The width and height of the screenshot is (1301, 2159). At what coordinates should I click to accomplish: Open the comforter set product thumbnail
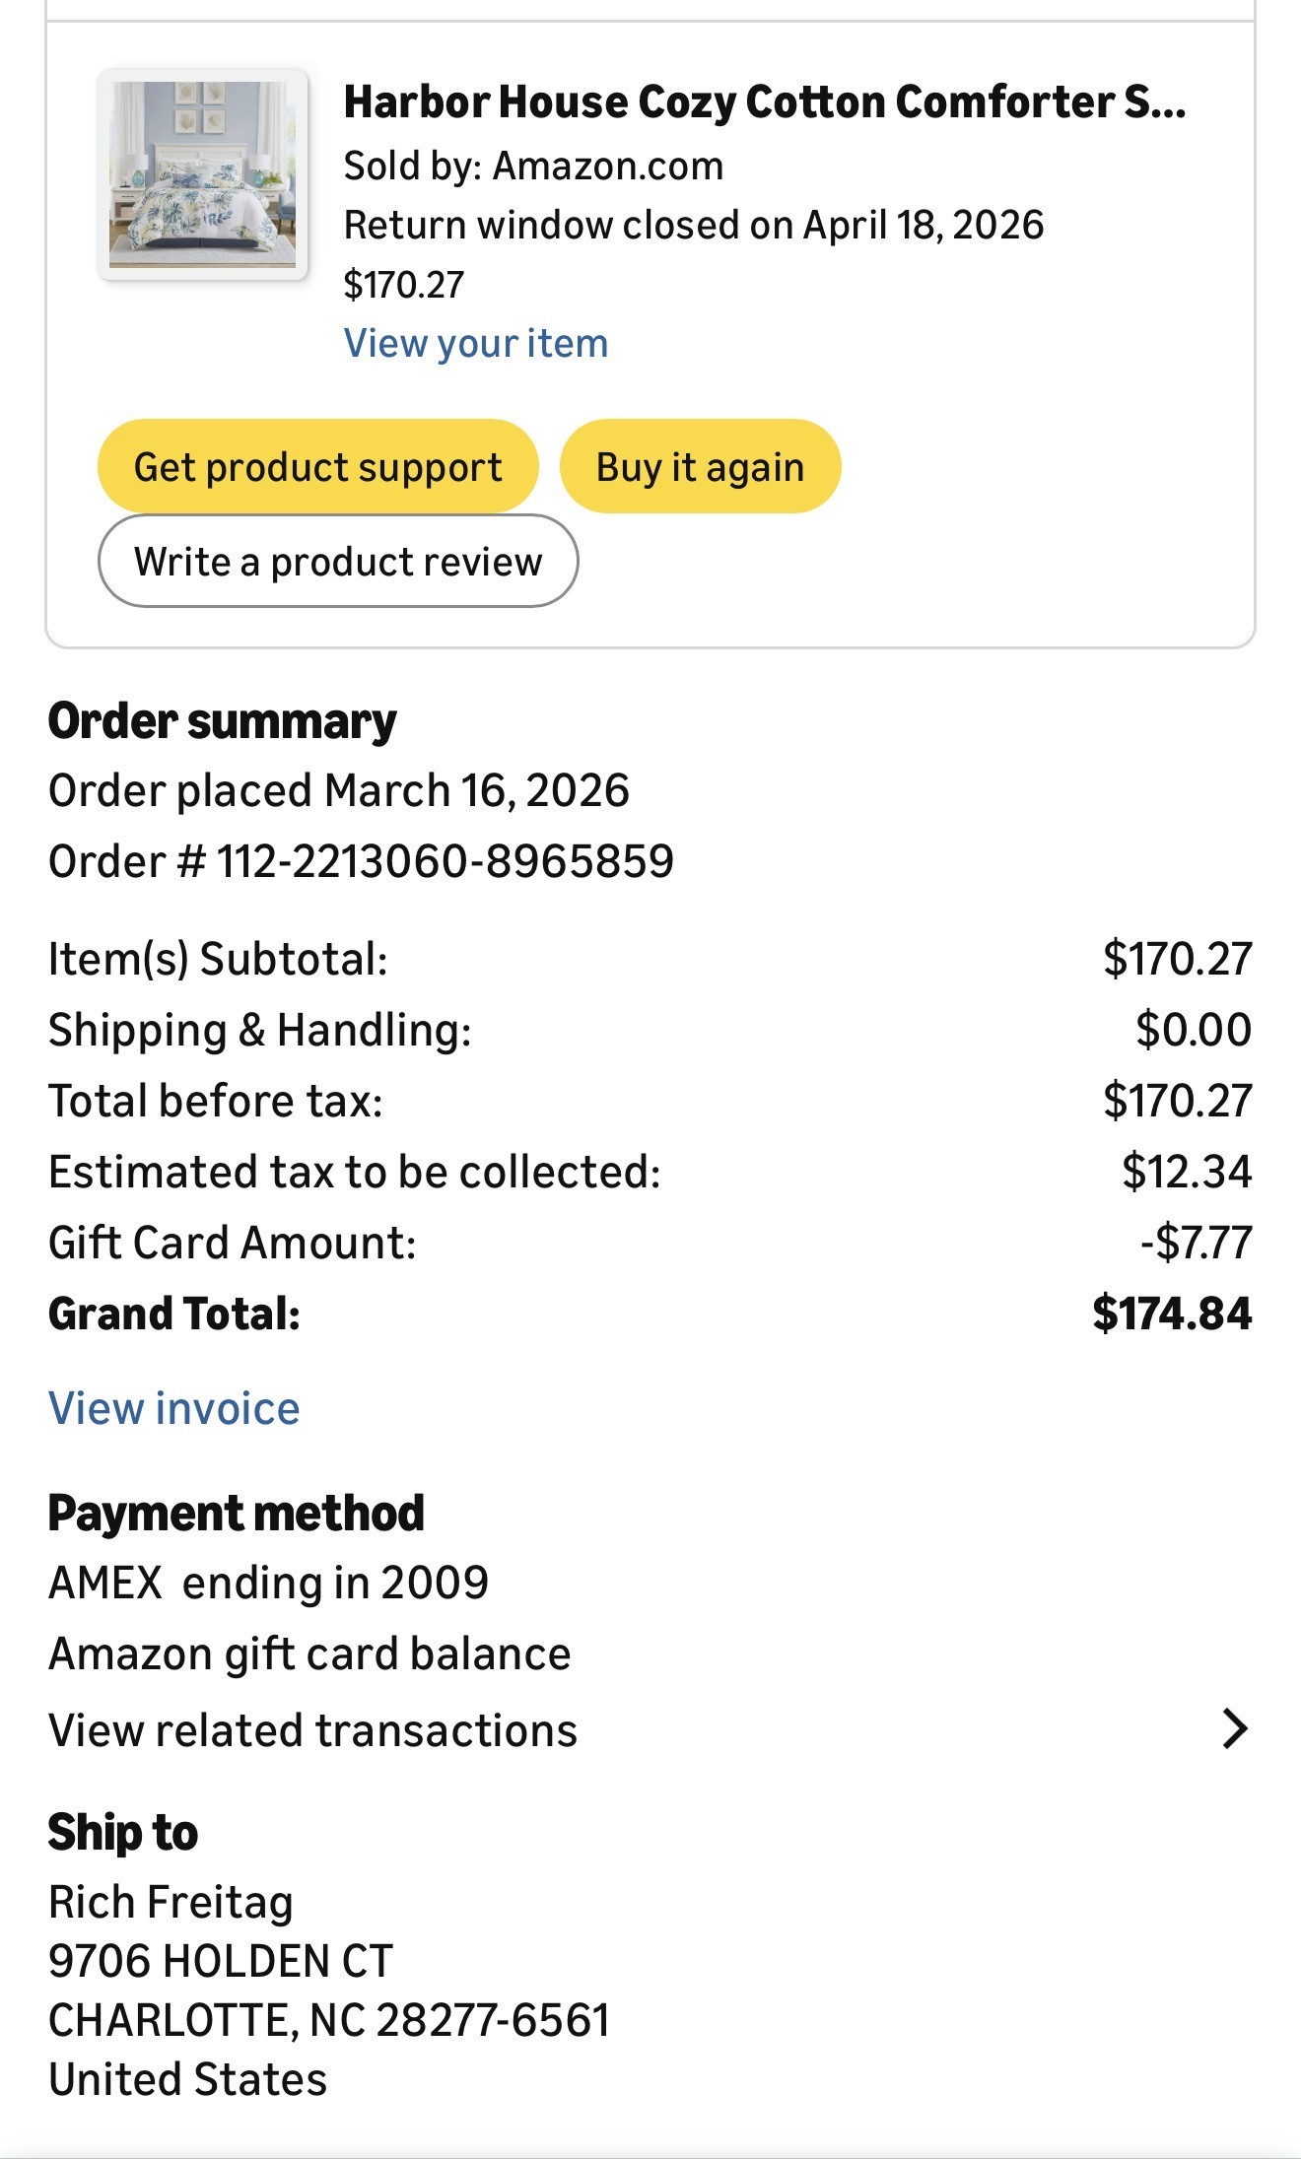tap(202, 174)
